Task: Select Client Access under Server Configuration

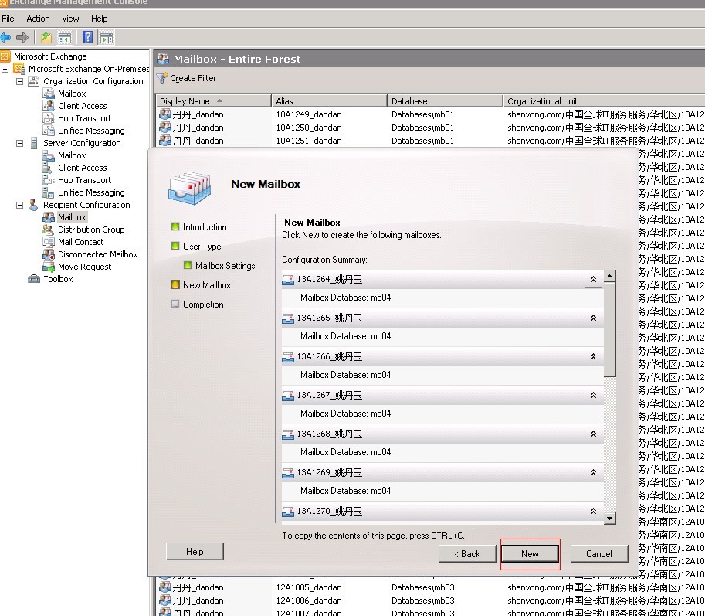Action: (x=83, y=168)
